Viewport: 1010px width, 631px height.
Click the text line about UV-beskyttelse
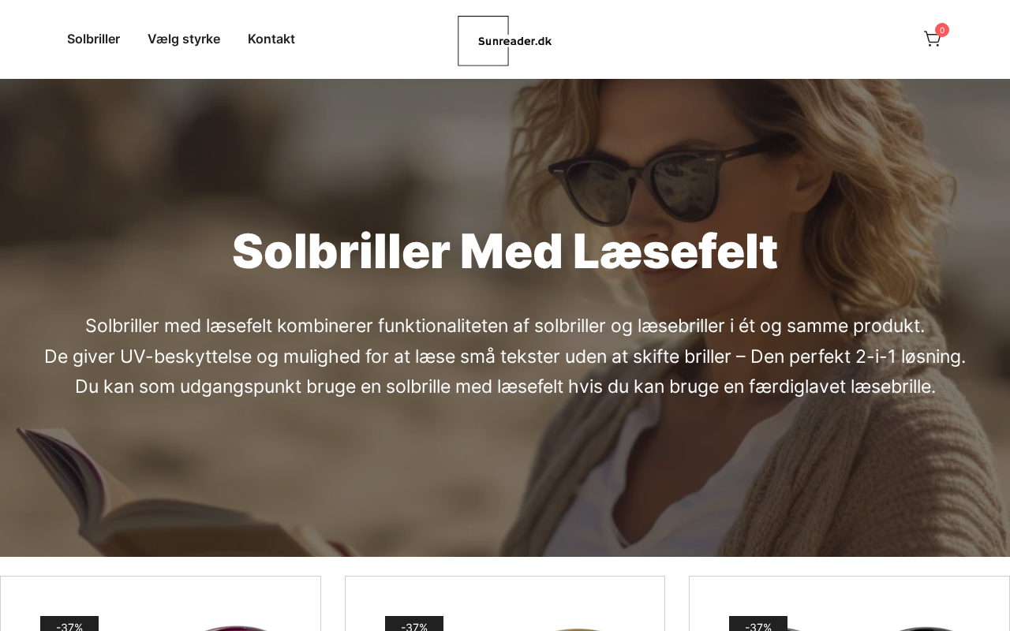505,357
